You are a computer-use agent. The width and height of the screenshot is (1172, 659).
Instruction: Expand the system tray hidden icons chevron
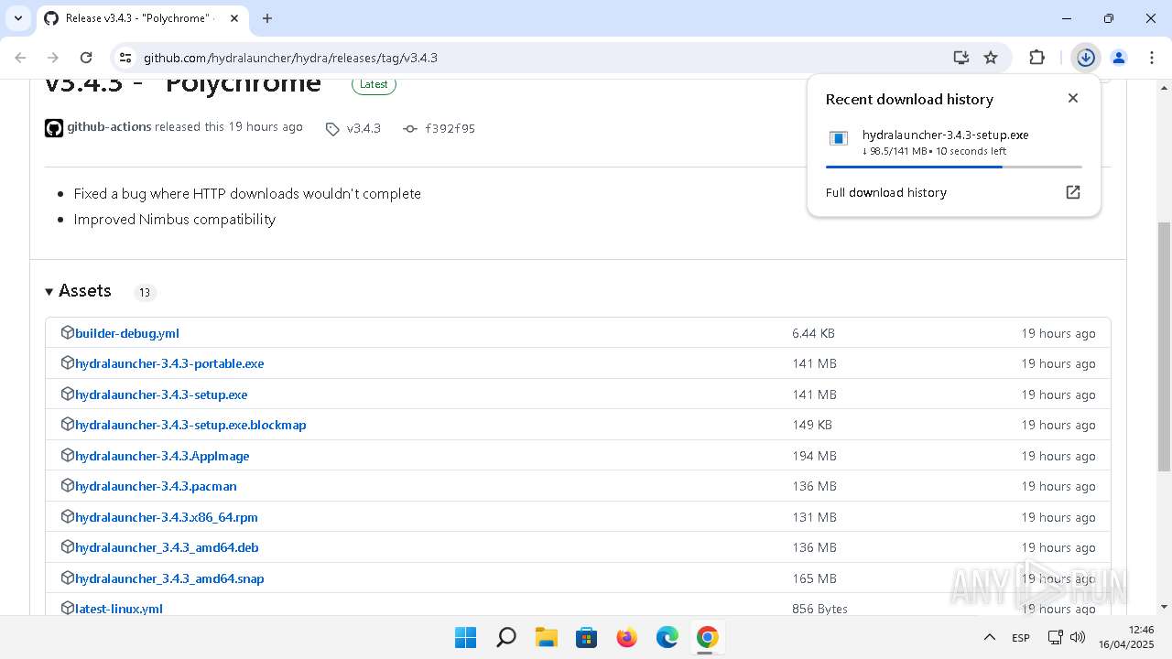pyautogui.click(x=989, y=637)
